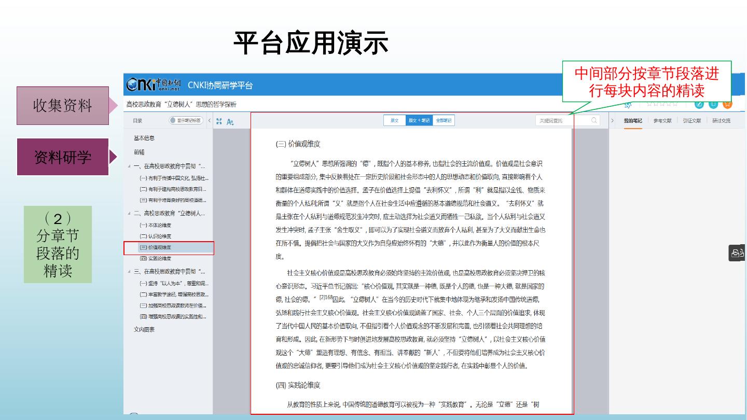This screenshot has height=420, width=747.
Task: Click the orange star favorite icon
Action: click(727, 104)
